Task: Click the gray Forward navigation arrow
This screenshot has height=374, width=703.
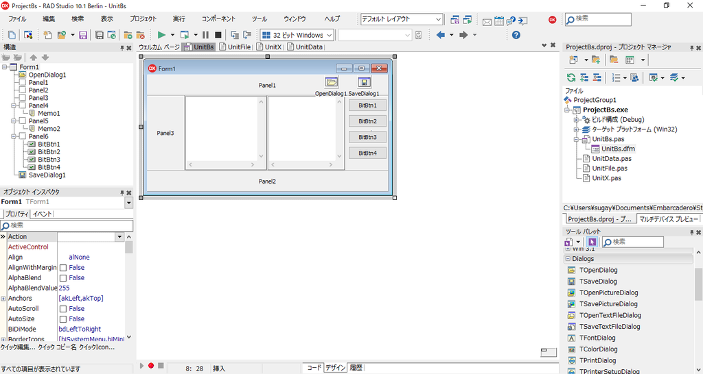Action: 463,35
